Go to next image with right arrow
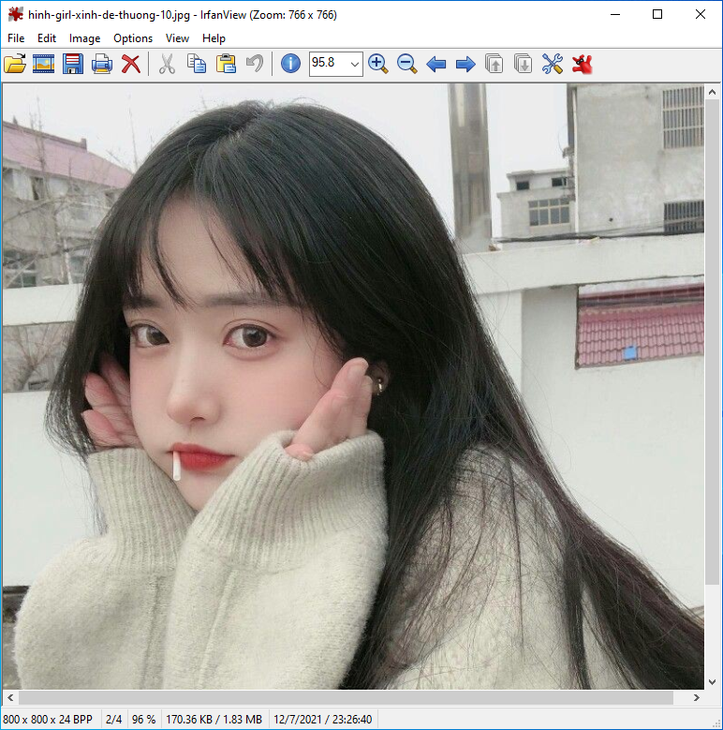The image size is (723, 730). (465, 64)
